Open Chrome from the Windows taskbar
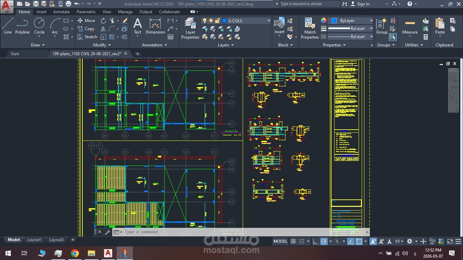 [75, 253]
